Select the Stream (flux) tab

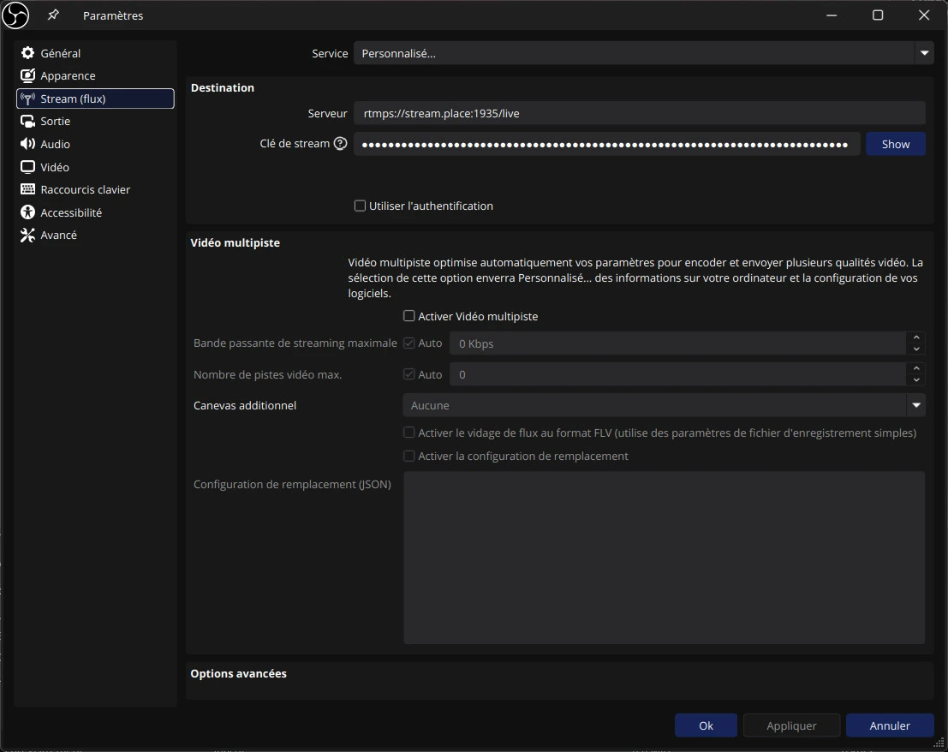[x=95, y=98]
